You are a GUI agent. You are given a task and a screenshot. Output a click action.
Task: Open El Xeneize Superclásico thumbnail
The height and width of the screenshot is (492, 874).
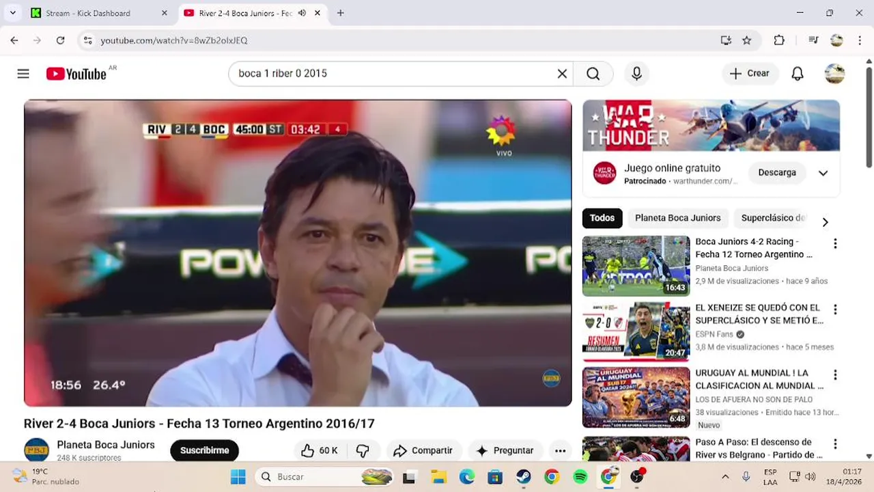point(636,332)
